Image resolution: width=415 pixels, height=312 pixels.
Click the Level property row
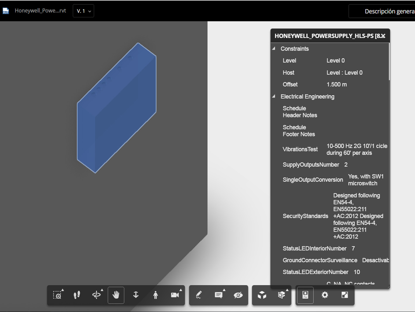pyautogui.click(x=330, y=60)
